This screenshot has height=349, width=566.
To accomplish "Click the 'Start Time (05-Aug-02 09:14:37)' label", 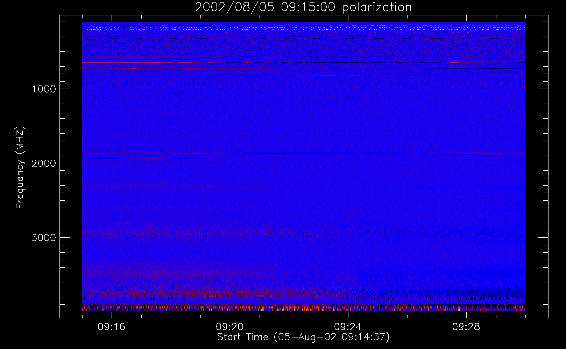I will (303, 337).
